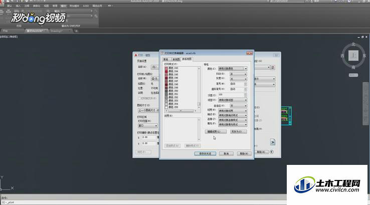This screenshot has width=370, height=205.
Task: Open the 线宽(W) lineweight dropdown
Action: [233, 111]
